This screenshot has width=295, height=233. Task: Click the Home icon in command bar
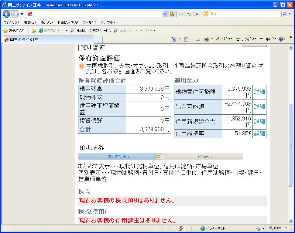point(174,39)
